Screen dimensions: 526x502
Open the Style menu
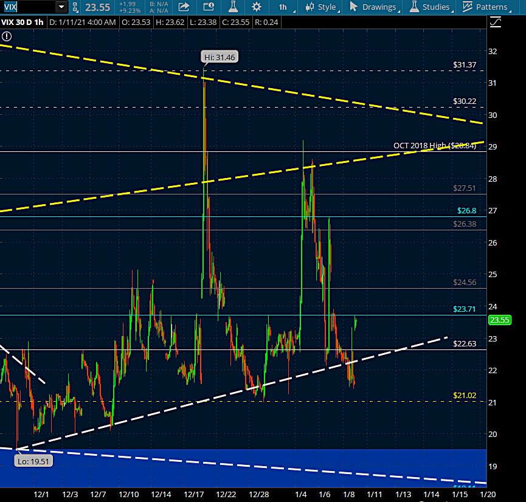[x=321, y=7]
